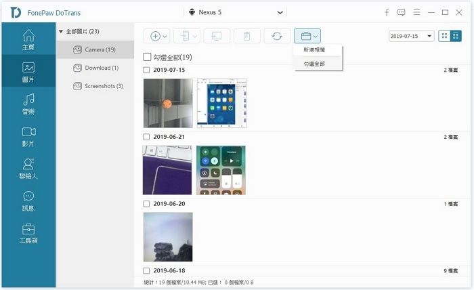
Task: Click the 2019-06-21 date label
Action: [169, 137]
